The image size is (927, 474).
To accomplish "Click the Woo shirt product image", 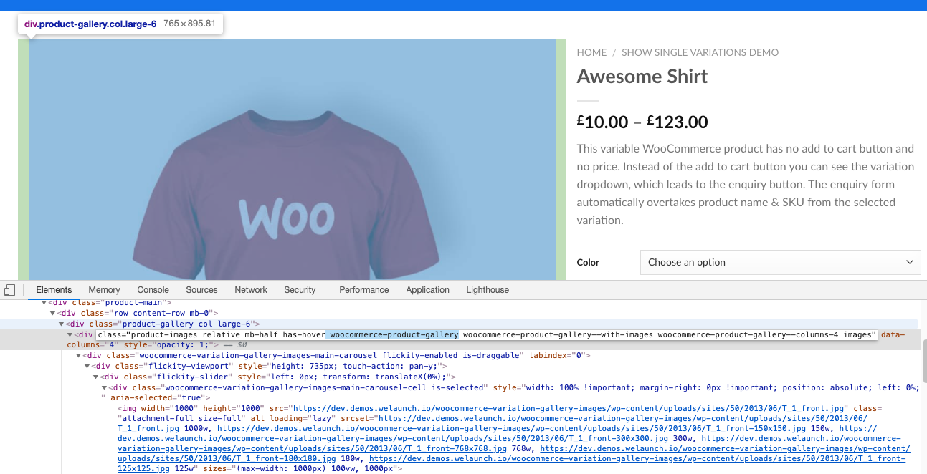I will tap(292, 160).
